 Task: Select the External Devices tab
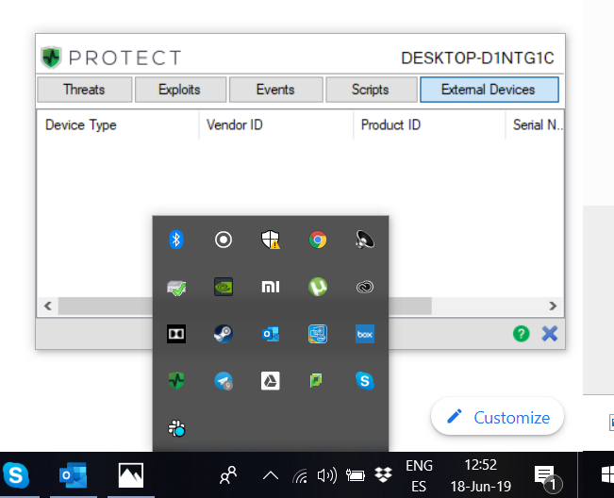pyautogui.click(x=490, y=90)
